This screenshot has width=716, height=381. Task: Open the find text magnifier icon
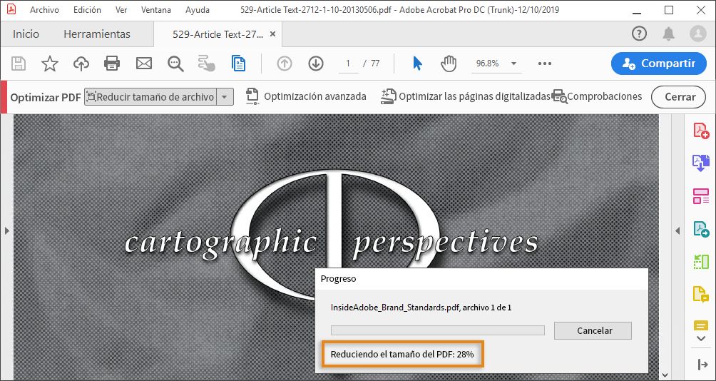tap(175, 63)
